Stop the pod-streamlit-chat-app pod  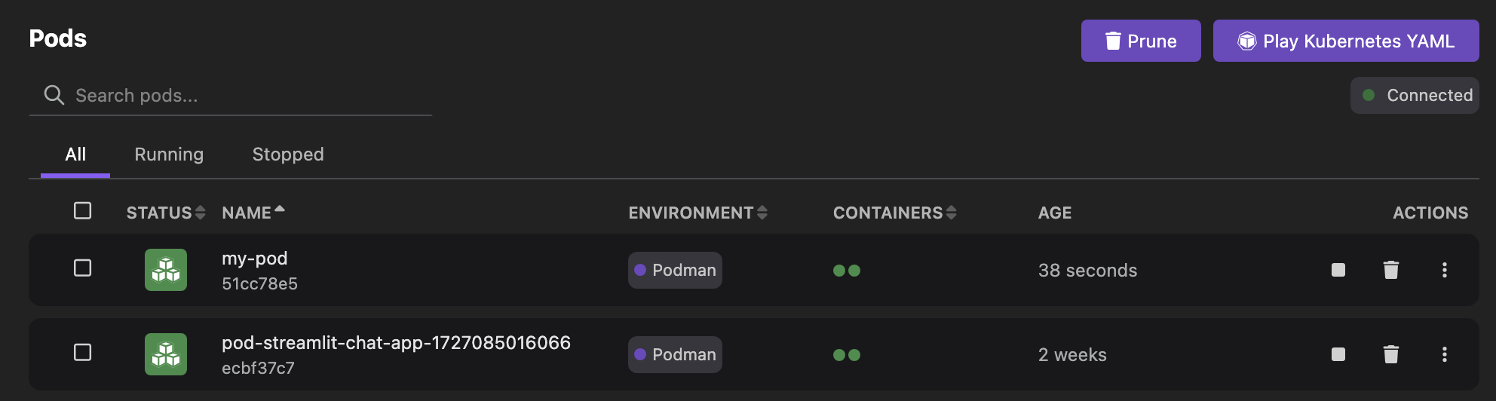coord(1338,354)
